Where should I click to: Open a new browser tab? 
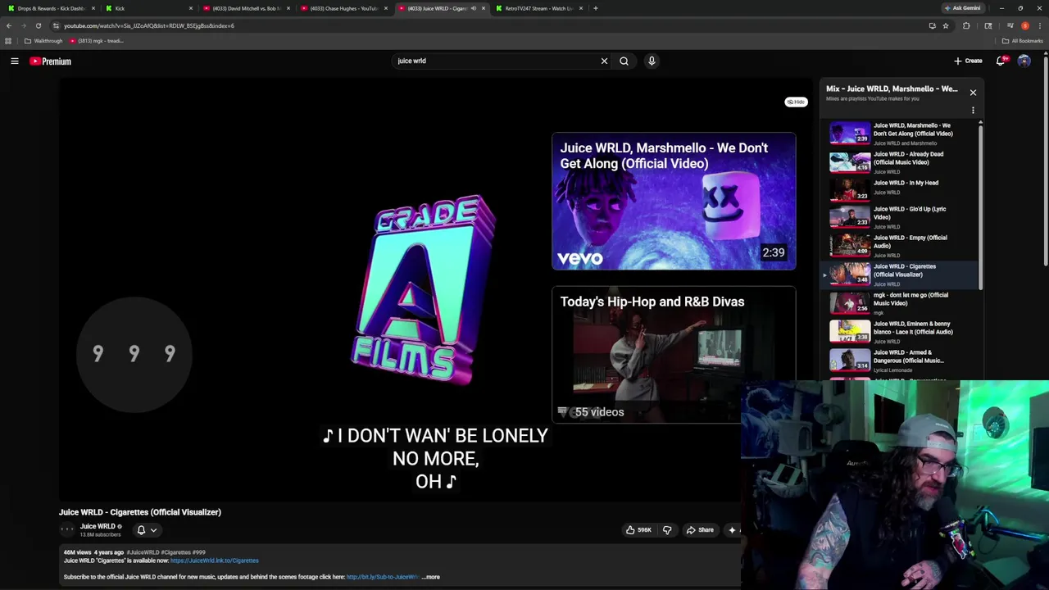tap(596, 8)
